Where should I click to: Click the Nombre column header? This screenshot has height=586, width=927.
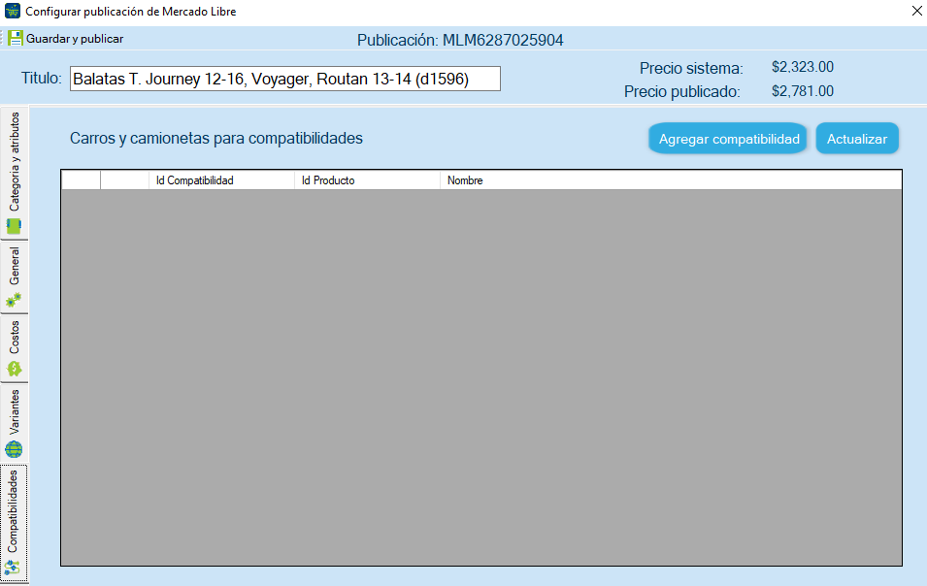point(671,180)
